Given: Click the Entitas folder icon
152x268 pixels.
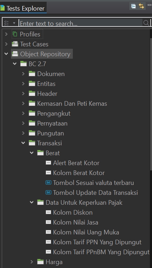Looking at the screenshot, I should pos(32,83).
